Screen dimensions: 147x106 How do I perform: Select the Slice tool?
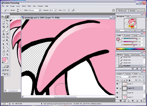(x=7, y=27)
